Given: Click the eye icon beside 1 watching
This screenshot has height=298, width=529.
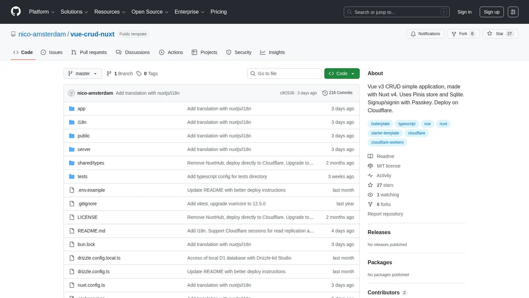Looking at the screenshot, I should tap(370, 195).
